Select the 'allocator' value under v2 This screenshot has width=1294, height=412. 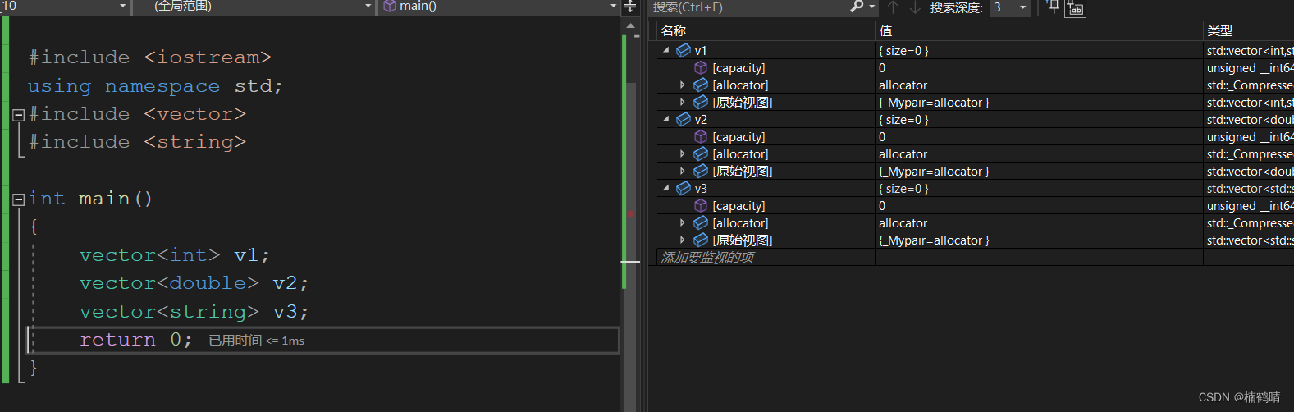click(903, 153)
